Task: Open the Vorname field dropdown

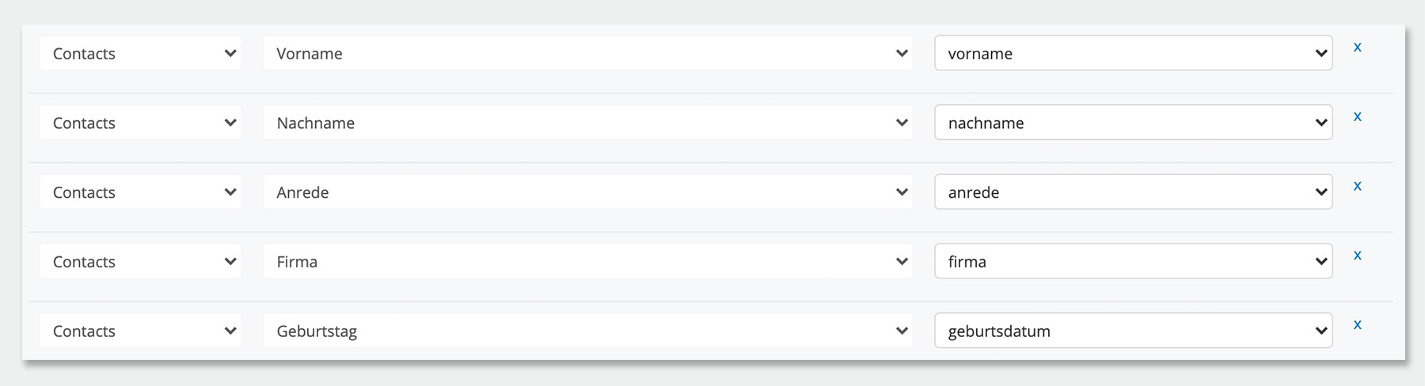Action: [587, 53]
